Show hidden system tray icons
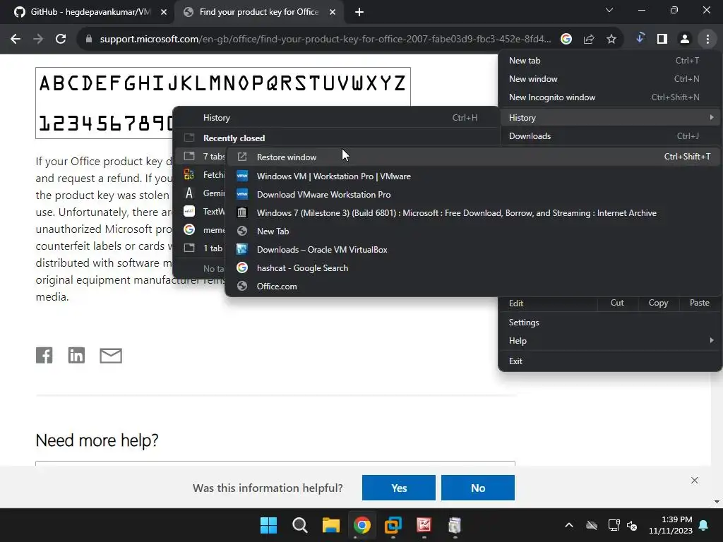The width and height of the screenshot is (723, 542). pos(569,525)
